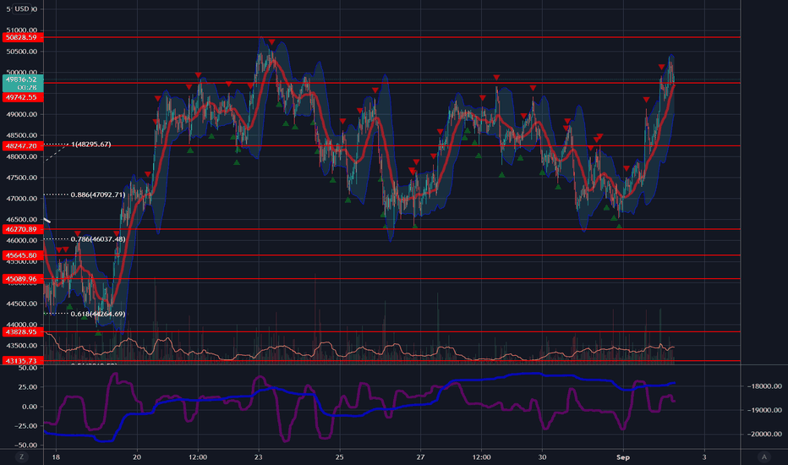Click the 27 date on time axis
The width and height of the screenshot is (788, 465).
point(421,457)
